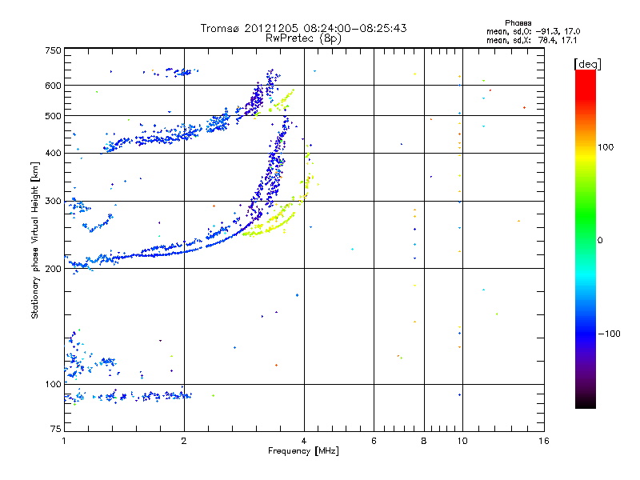Click the x-axis tick label '1'

pyautogui.click(x=64, y=441)
